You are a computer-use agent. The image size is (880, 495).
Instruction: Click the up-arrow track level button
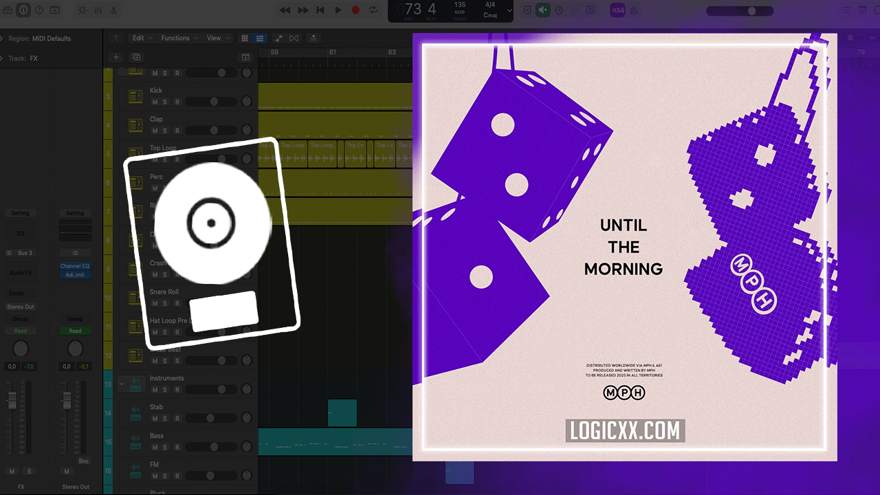click(x=116, y=38)
